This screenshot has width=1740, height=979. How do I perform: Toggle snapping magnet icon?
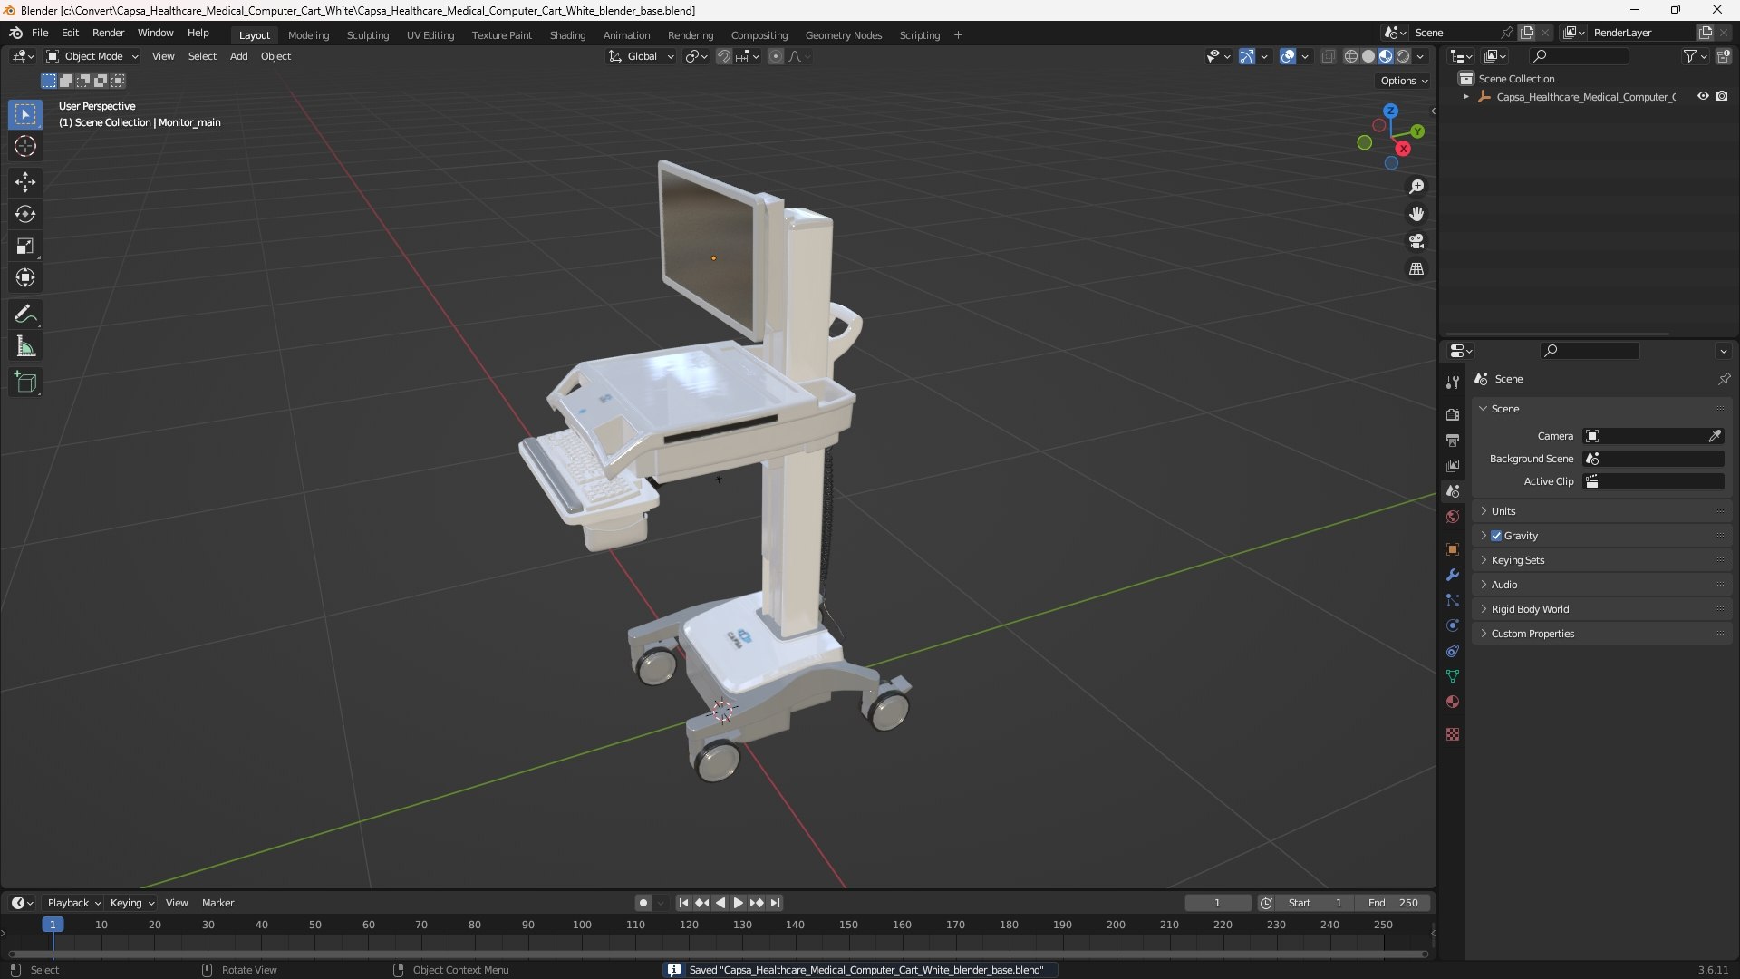[724, 56]
